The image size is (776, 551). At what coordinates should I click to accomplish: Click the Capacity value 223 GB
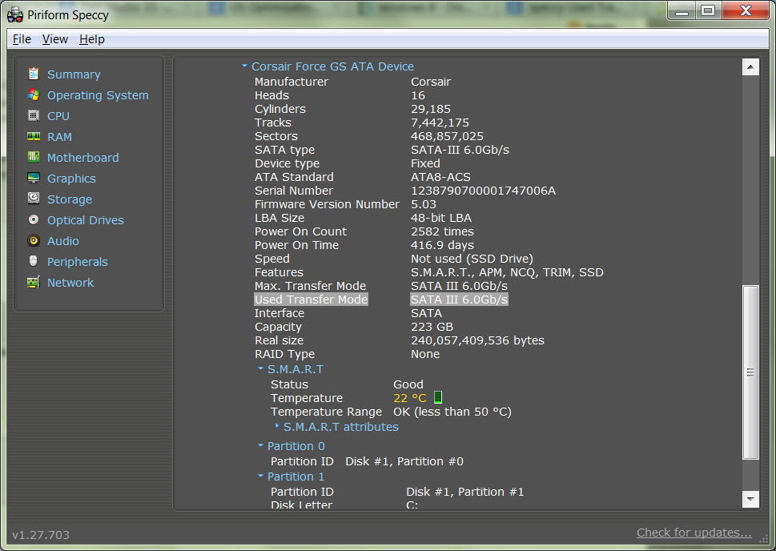(432, 327)
